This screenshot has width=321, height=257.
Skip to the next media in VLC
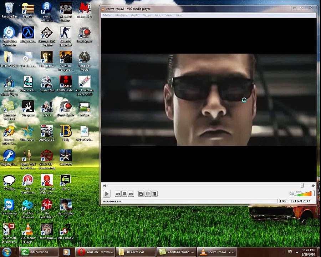coord(131,194)
